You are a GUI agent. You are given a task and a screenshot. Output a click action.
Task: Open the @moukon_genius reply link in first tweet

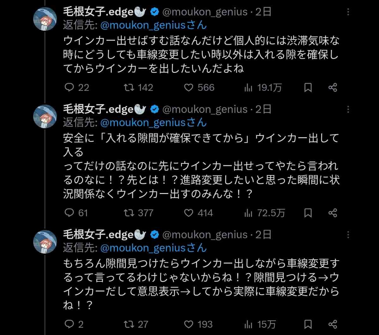[x=153, y=25]
